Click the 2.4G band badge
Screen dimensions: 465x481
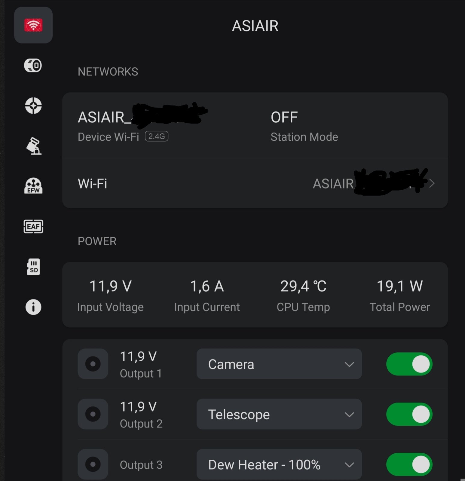157,136
